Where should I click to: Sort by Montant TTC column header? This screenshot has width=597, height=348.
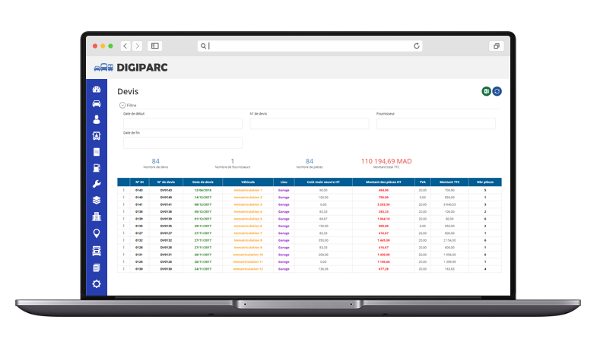[449, 182]
